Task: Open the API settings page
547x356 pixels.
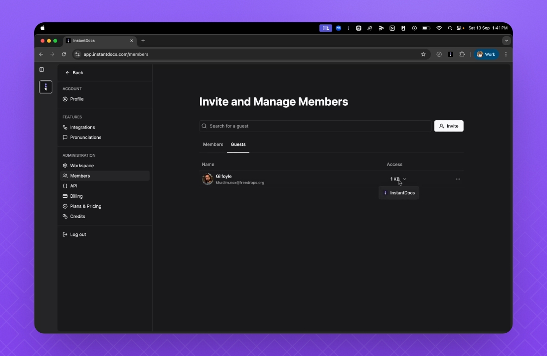Action: coord(74,186)
